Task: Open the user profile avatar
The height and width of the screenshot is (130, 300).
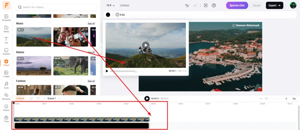Action: click(x=293, y=5)
